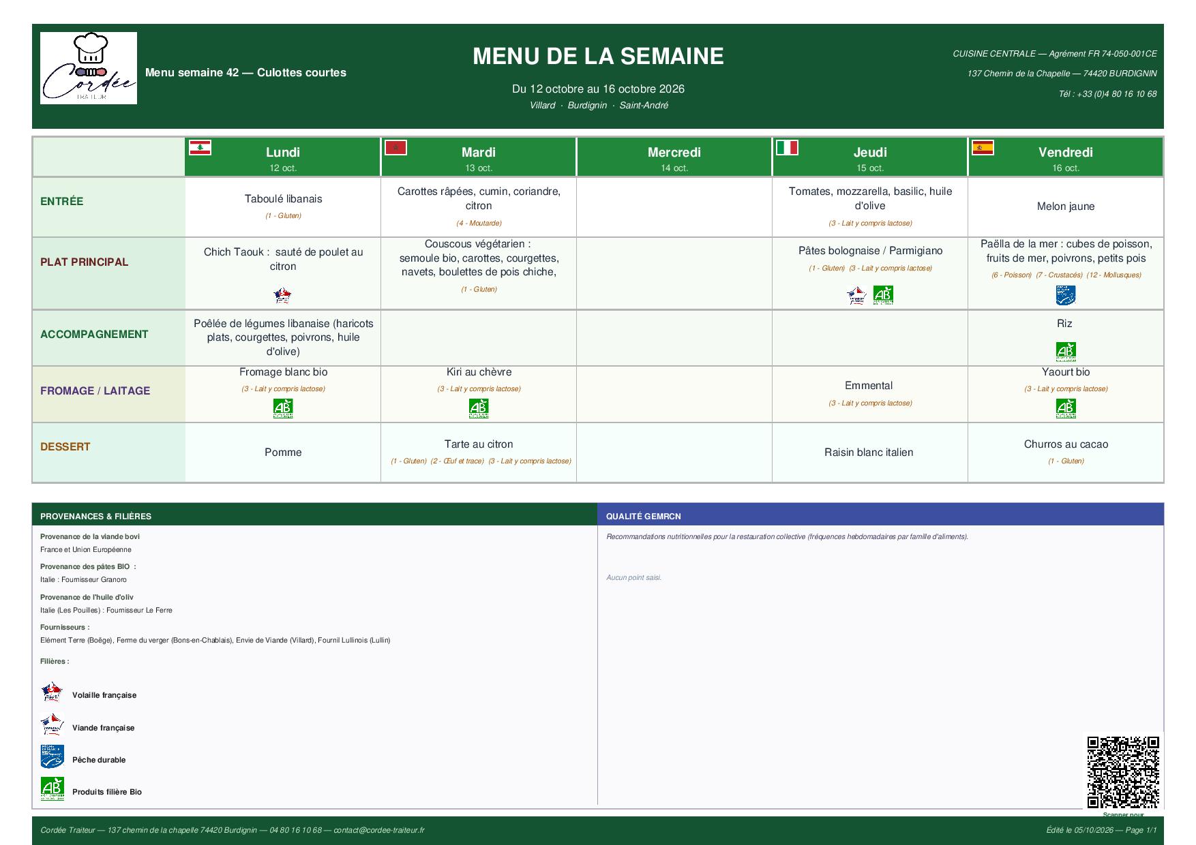This screenshot has height=845, width=1196.
Task: Click the AB bio logo under Fromage blanc bio
Action: click(x=282, y=408)
